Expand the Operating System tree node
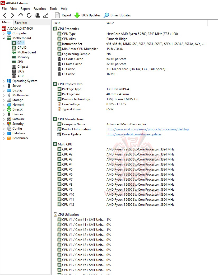 click(4, 81)
